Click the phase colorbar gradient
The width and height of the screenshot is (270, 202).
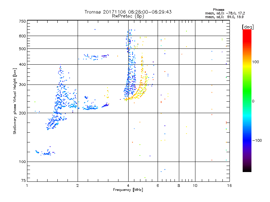(247, 100)
